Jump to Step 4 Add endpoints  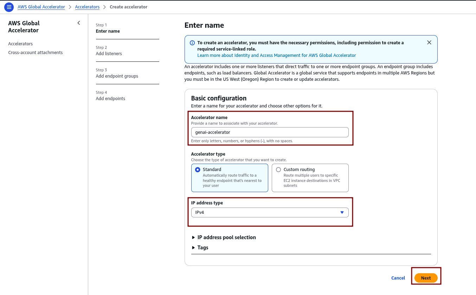click(110, 99)
